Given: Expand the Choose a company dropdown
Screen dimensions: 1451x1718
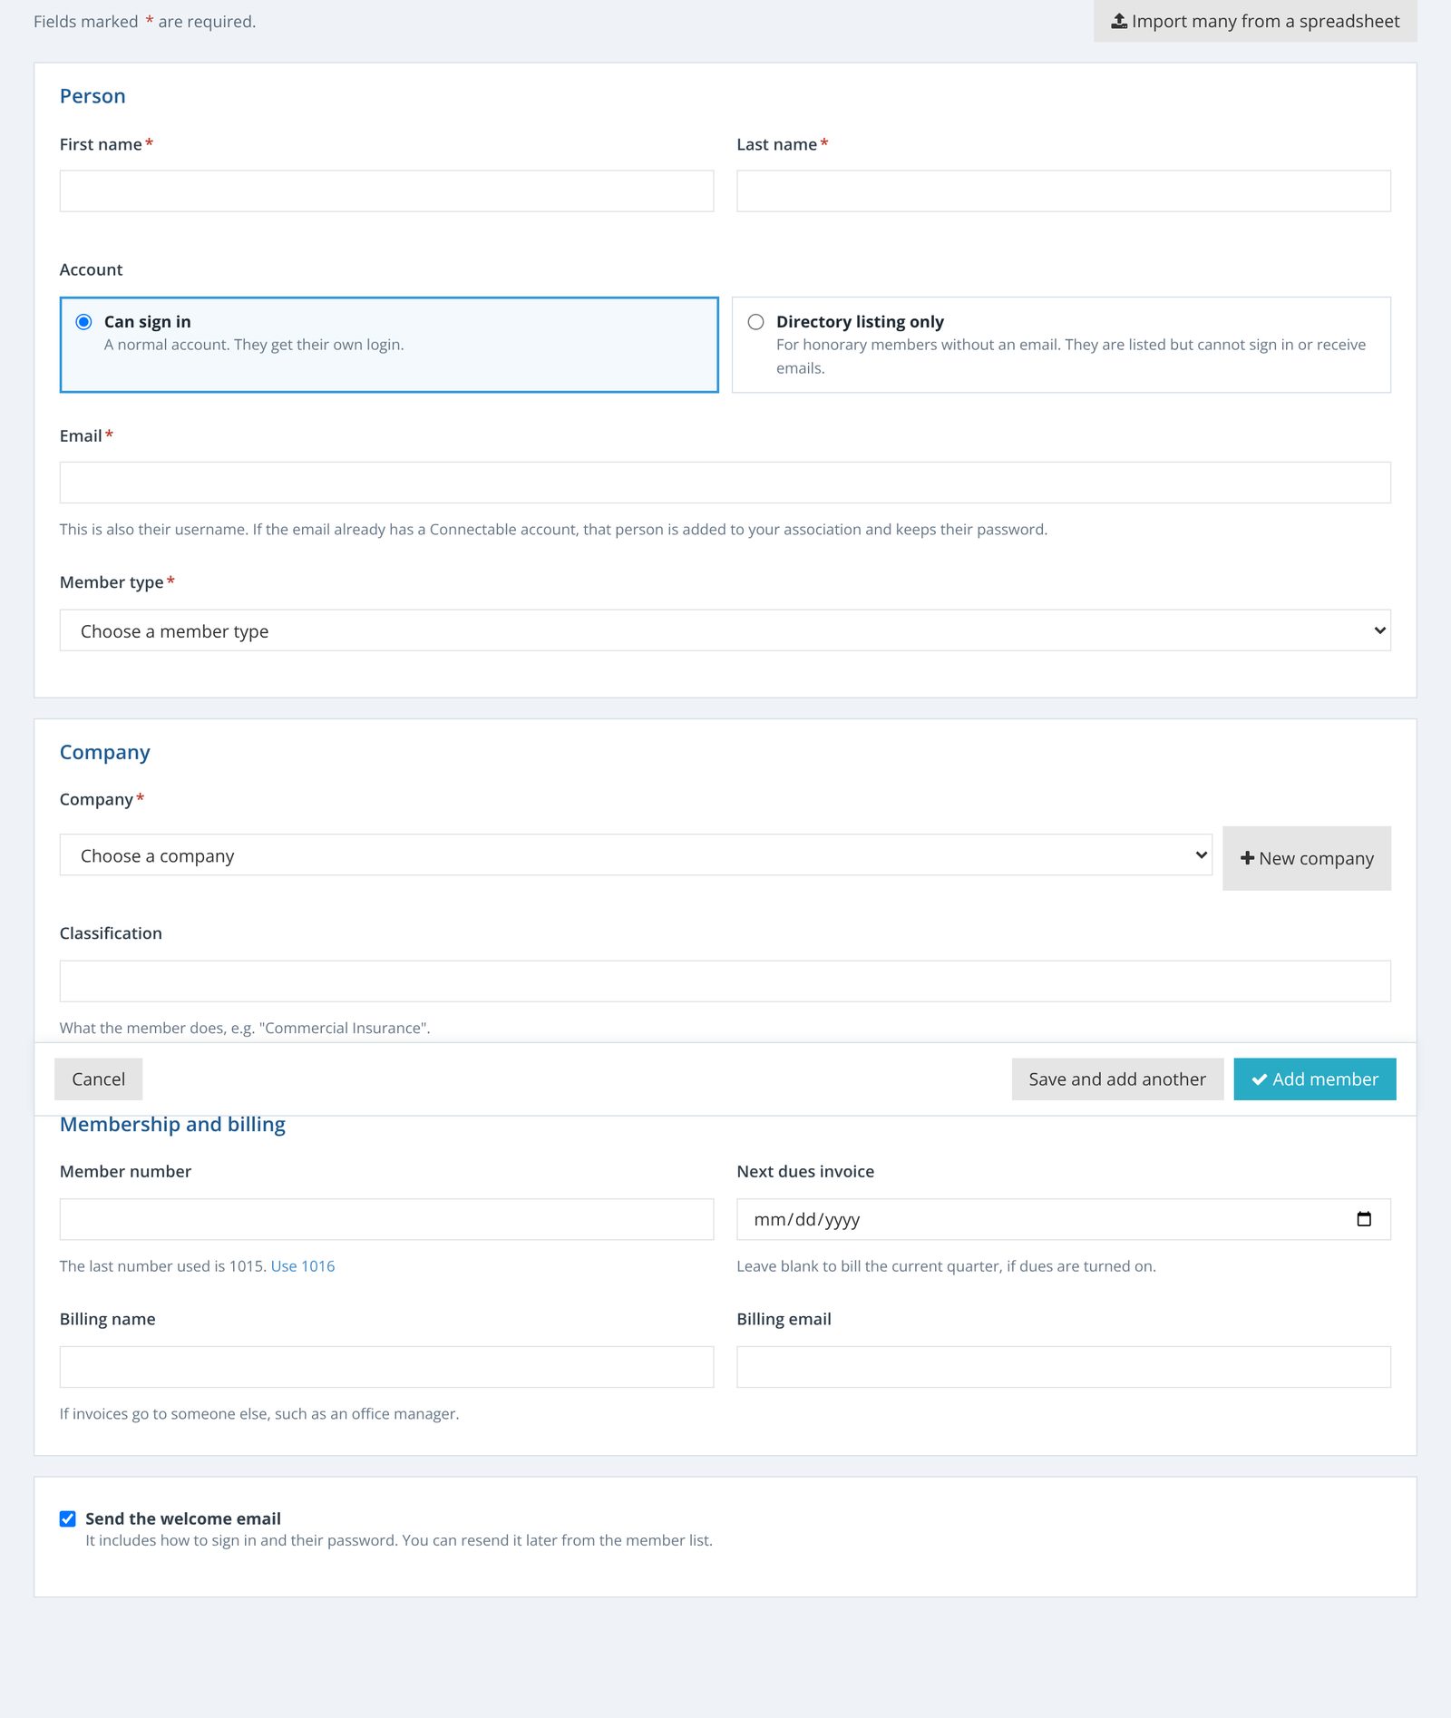Looking at the screenshot, I should pos(636,855).
